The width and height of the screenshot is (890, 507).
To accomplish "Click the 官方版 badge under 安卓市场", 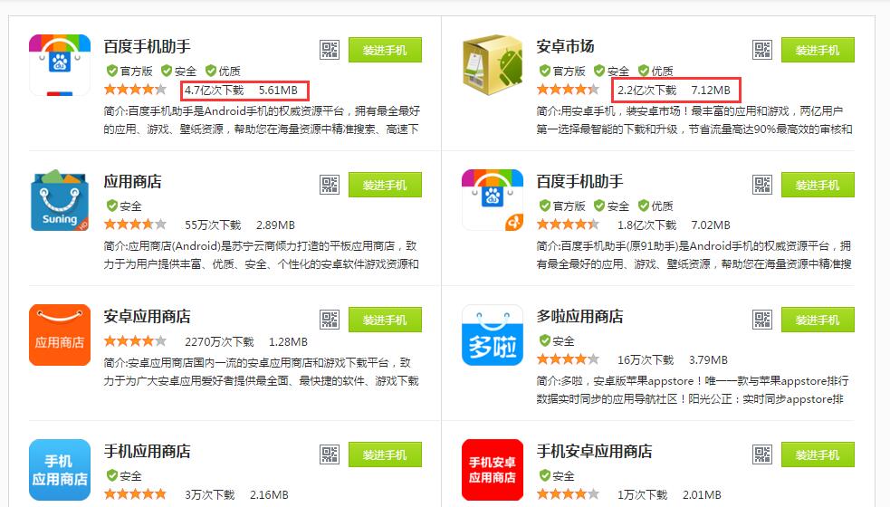I will tap(562, 71).
